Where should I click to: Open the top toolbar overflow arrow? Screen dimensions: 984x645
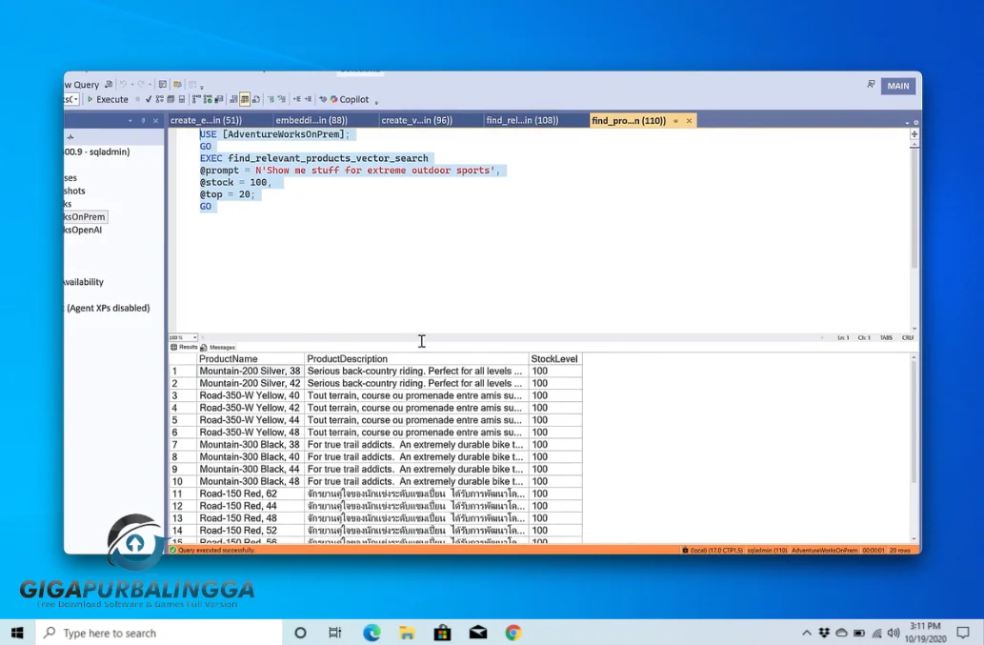click(x=202, y=88)
